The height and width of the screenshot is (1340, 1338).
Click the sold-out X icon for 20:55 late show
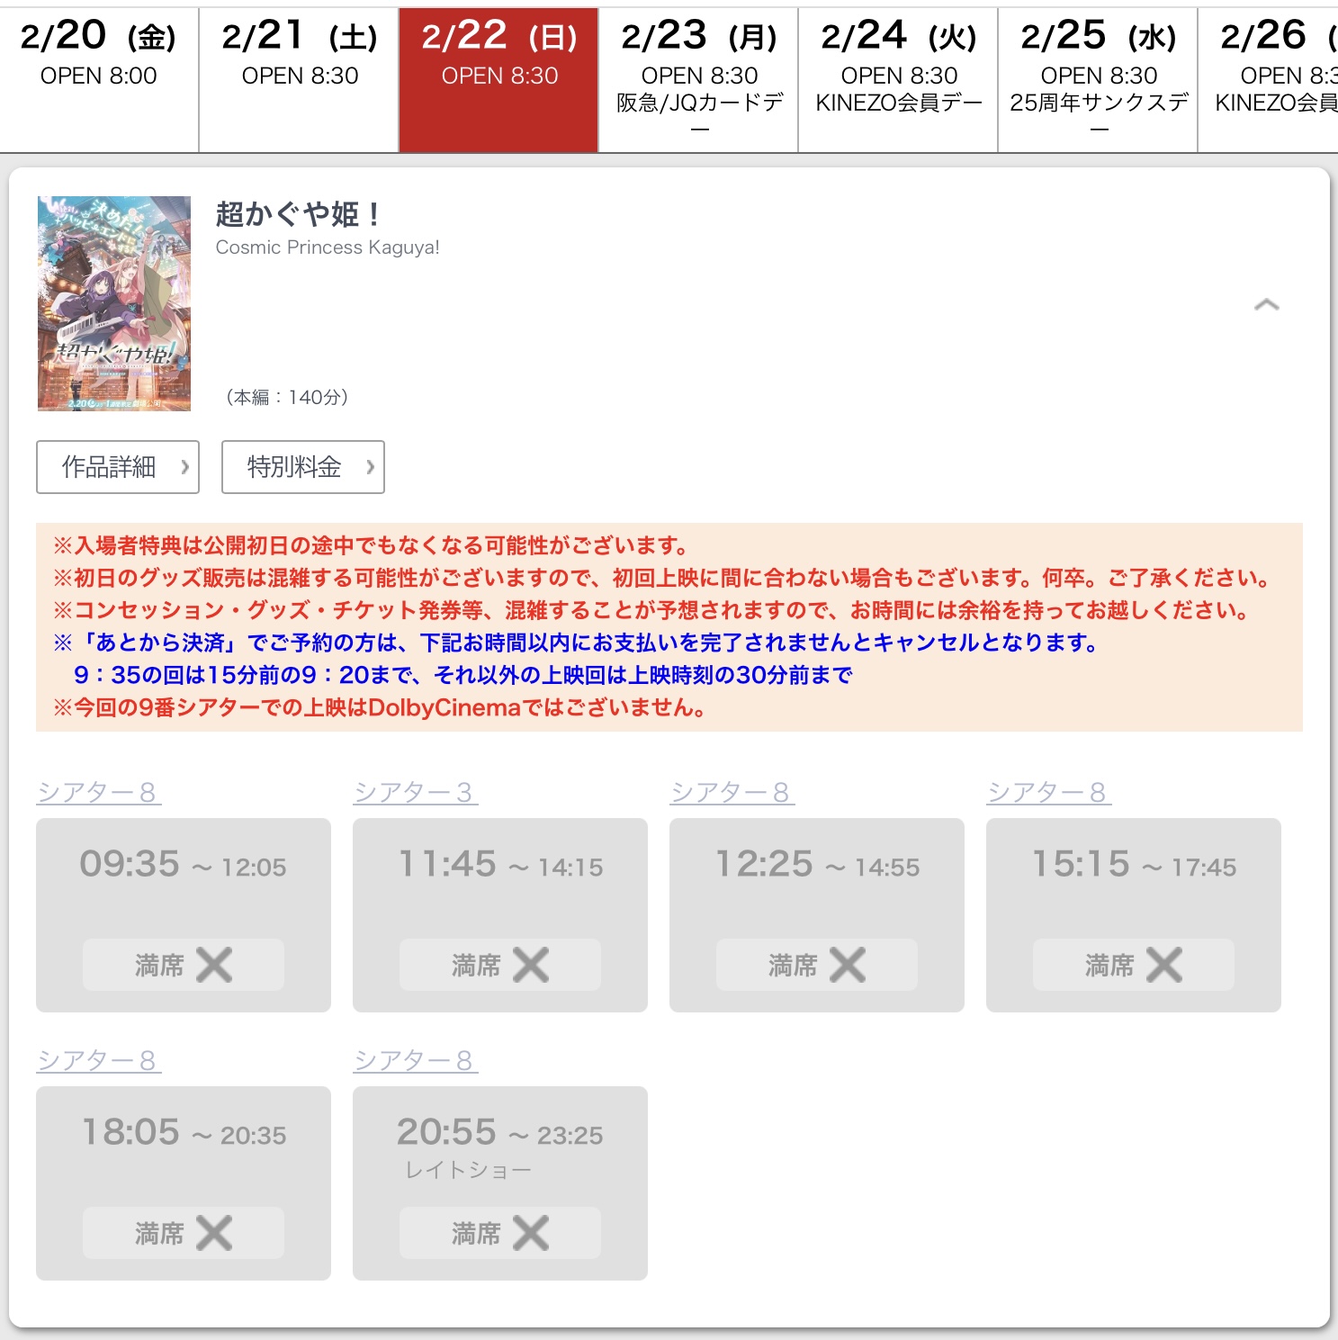click(531, 1233)
